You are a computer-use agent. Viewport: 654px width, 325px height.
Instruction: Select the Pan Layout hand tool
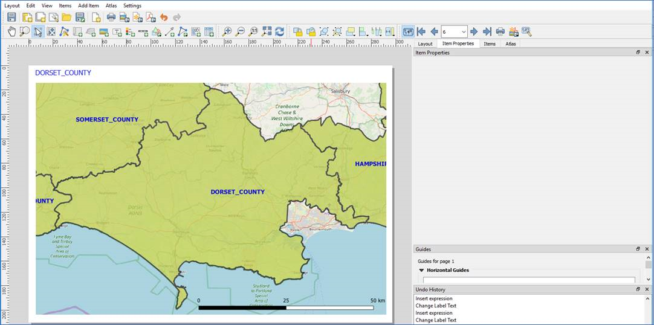(11, 31)
